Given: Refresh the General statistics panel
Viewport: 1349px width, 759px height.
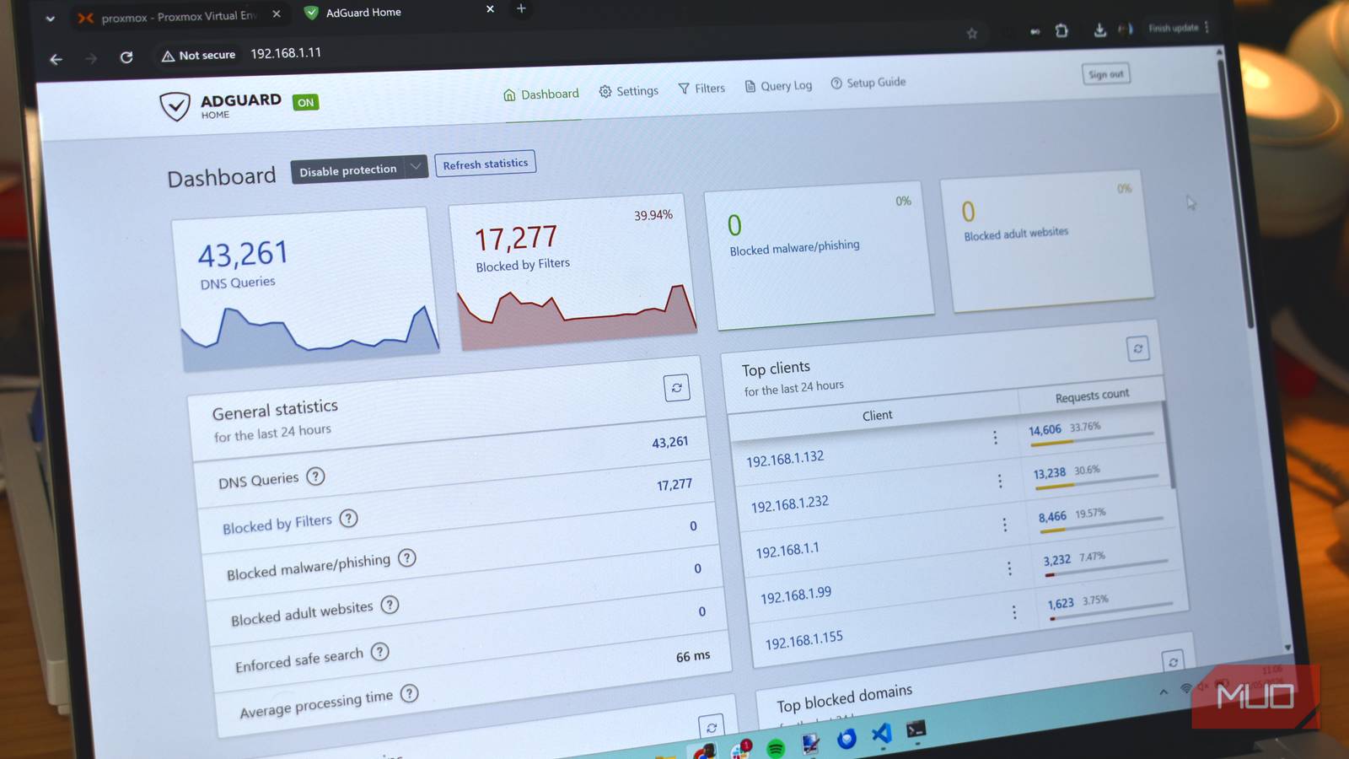Looking at the screenshot, I should [x=676, y=388].
